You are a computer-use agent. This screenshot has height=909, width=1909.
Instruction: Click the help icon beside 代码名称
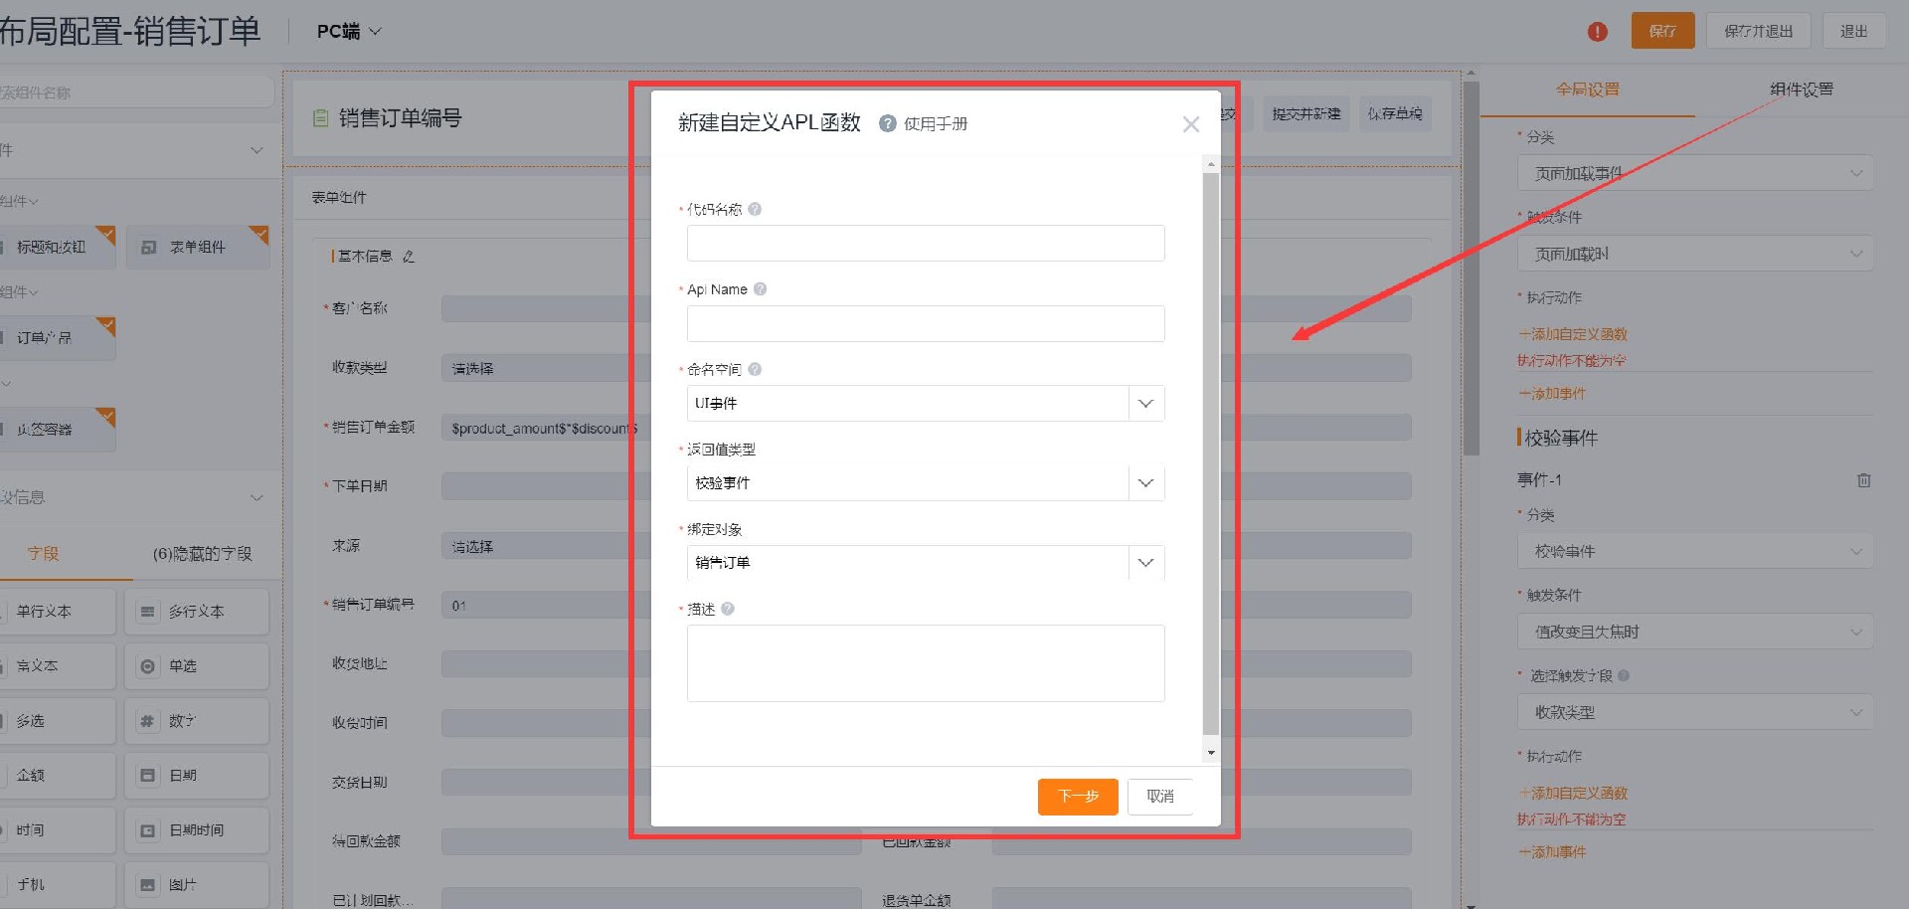pyautogui.click(x=755, y=209)
